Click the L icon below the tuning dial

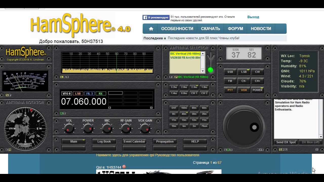(226, 150)
